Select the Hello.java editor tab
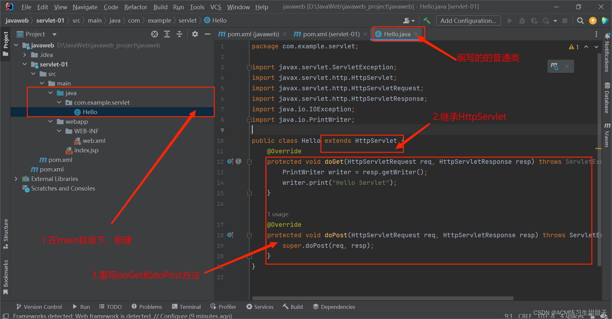 point(397,34)
